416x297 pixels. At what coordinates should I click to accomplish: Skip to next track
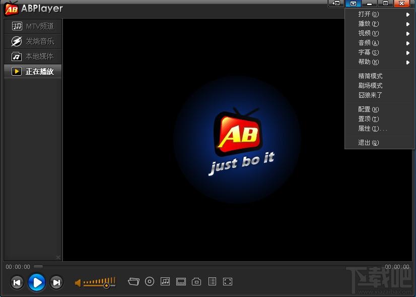pyautogui.click(x=56, y=282)
